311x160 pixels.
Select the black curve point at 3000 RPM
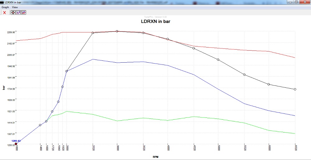click(x=117, y=31)
